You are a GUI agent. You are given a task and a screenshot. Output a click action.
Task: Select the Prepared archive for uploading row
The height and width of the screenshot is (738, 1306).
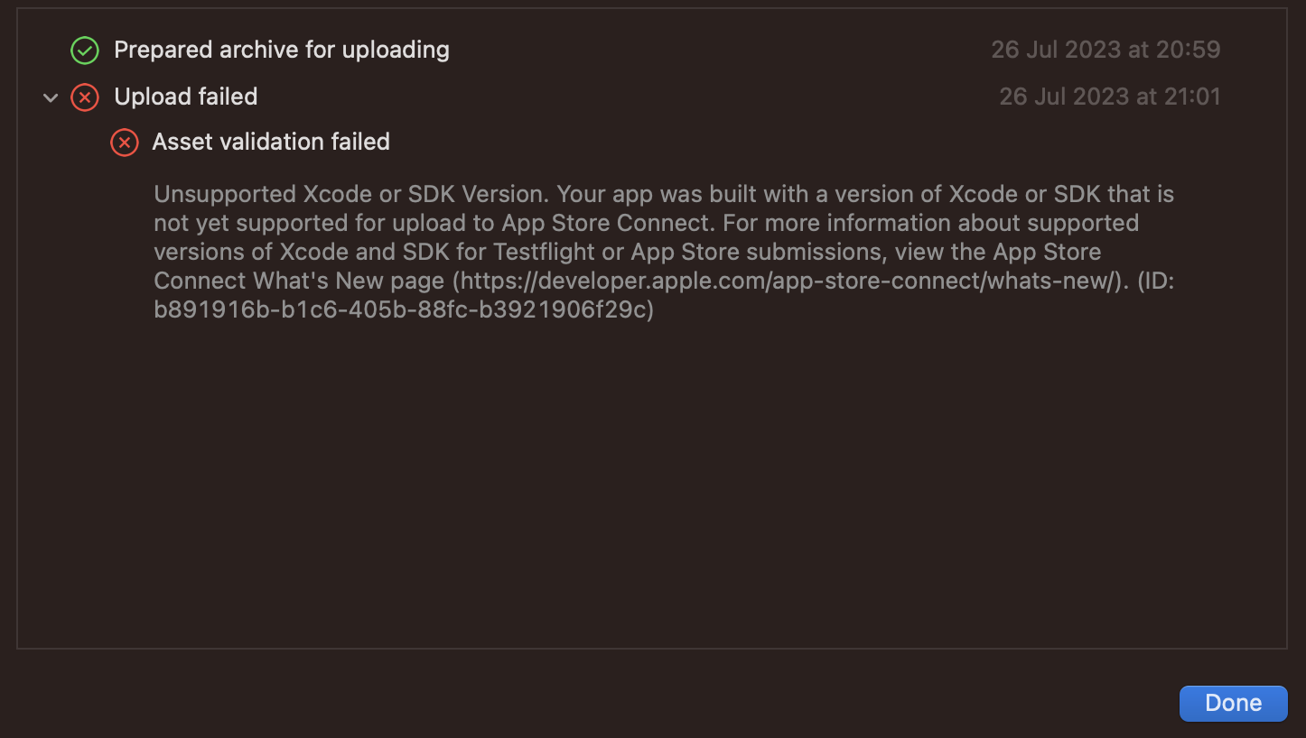[x=281, y=50]
